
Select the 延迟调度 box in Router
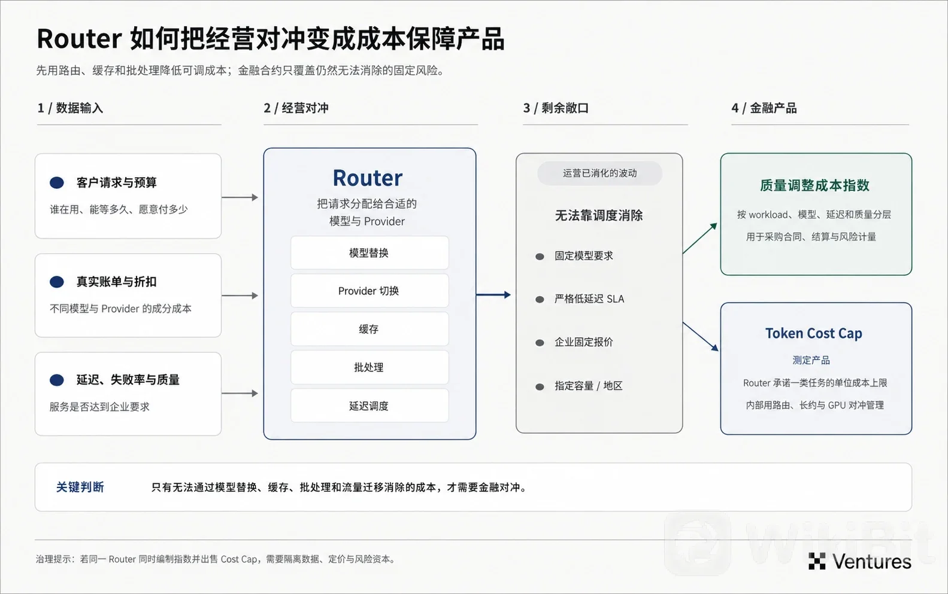[369, 406]
